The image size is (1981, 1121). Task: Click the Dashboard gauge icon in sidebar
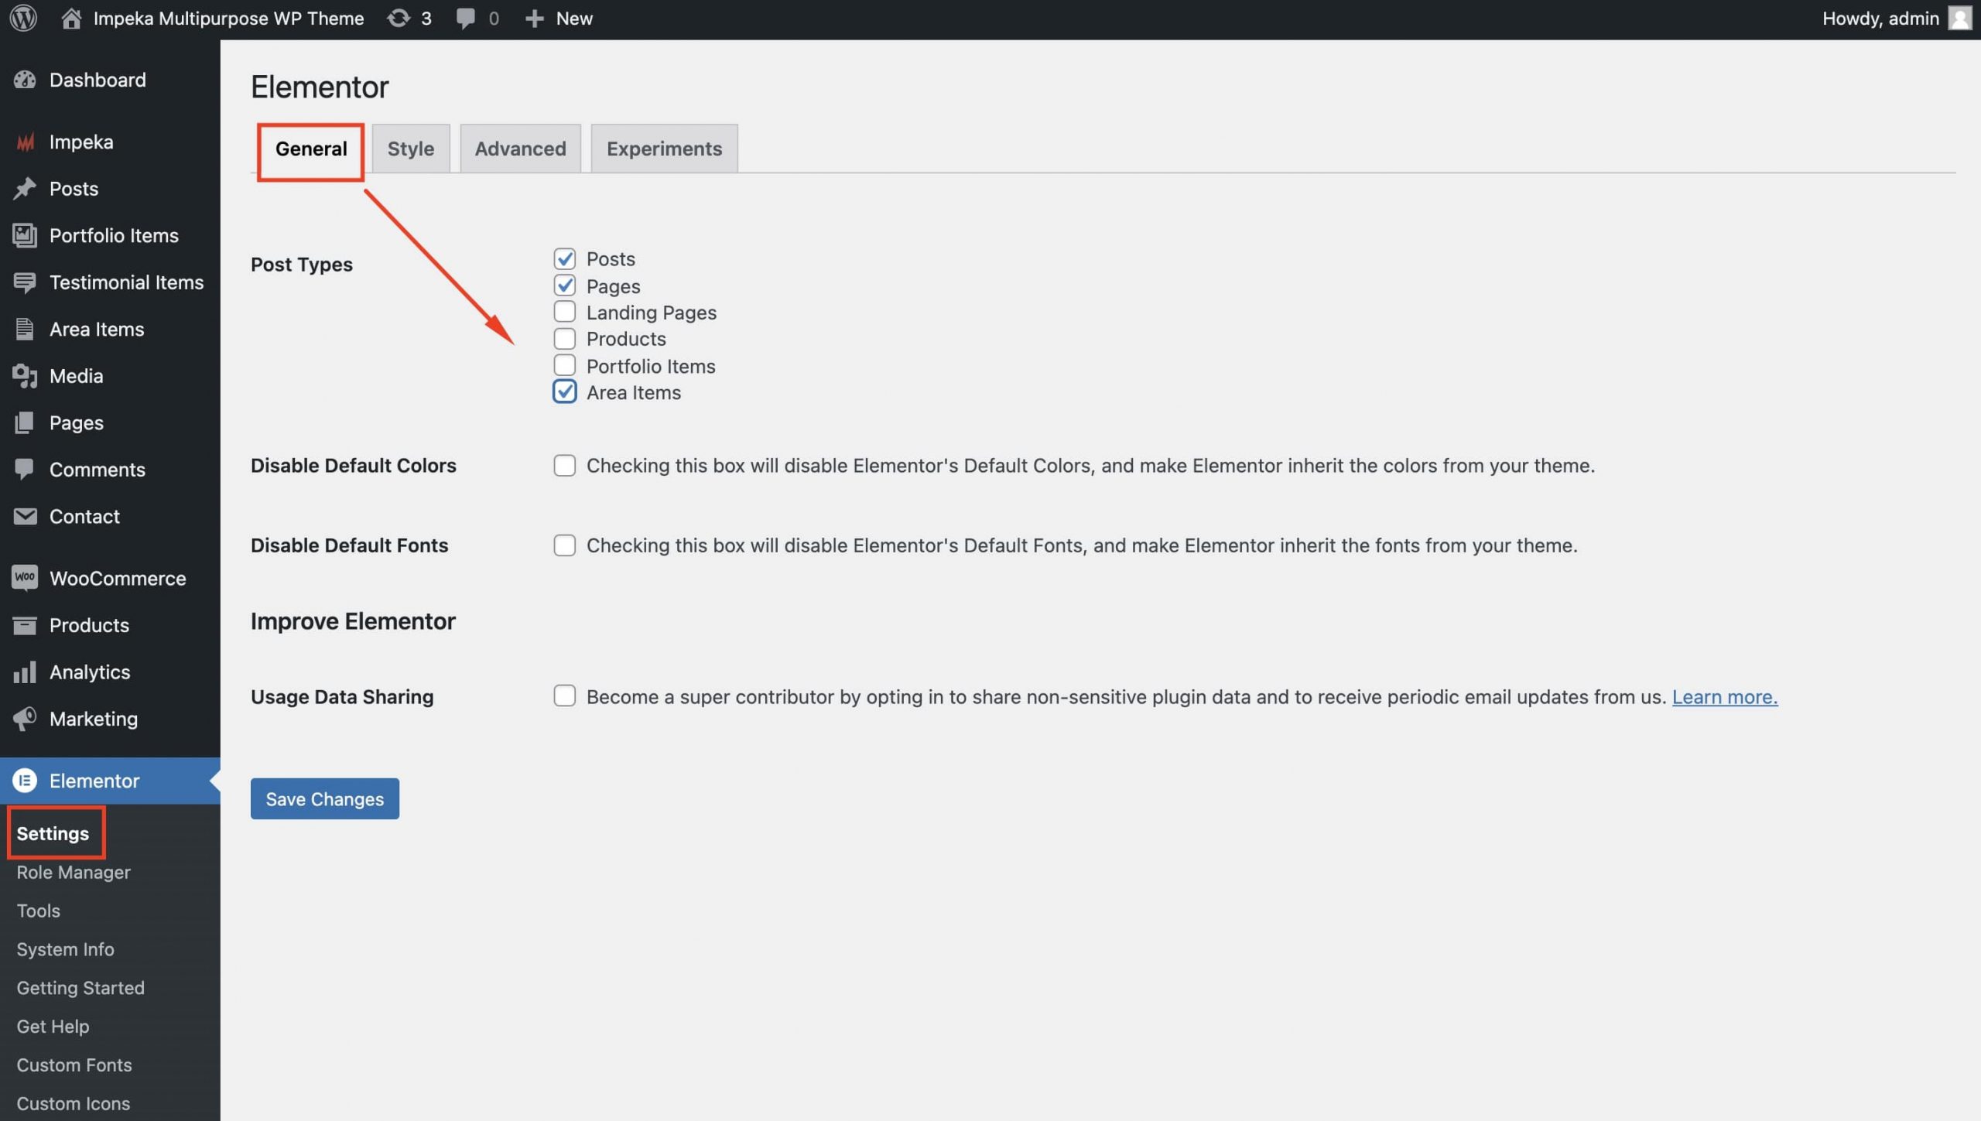[x=25, y=80]
